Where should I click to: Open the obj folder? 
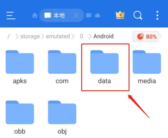[62, 117]
